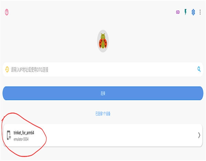The height and width of the screenshot is (161, 206).
Task: Tap the green lightning bolt icon
Action: coord(185,12)
